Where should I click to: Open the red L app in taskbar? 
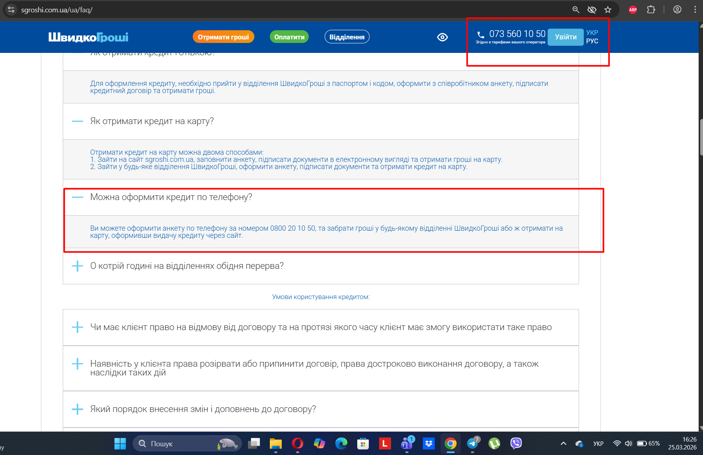pos(385,443)
